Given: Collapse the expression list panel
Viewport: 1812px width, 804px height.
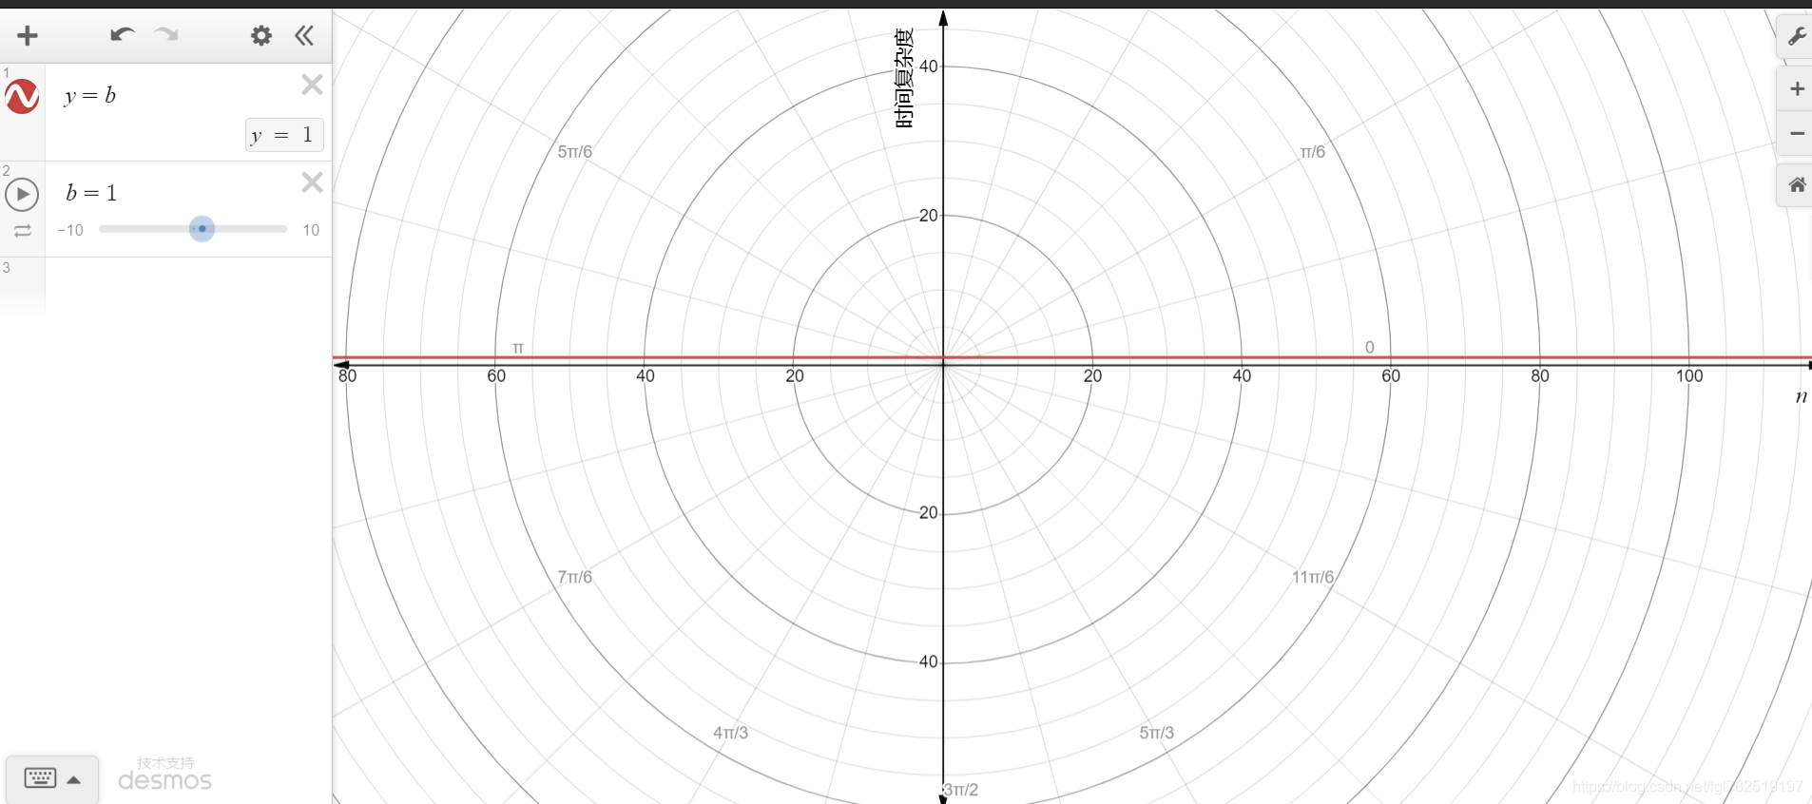Looking at the screenshot, I should 304,36.
